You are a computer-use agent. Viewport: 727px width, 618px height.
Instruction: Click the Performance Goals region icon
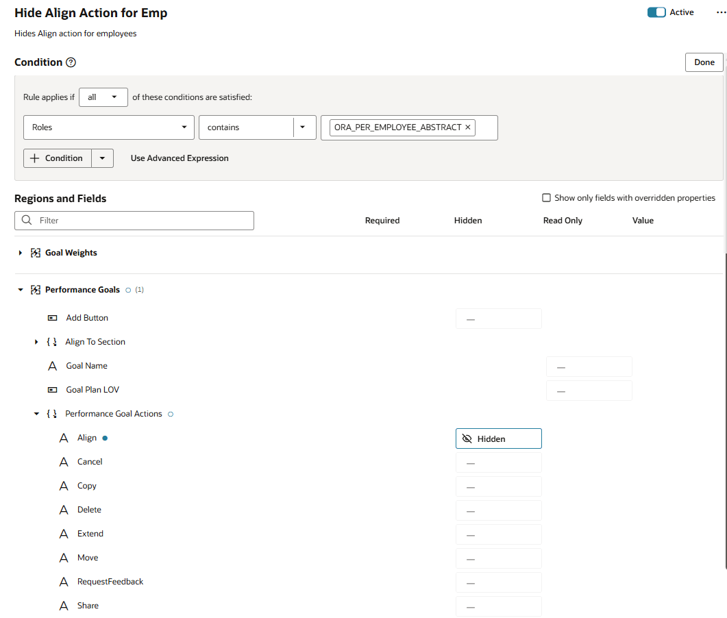coord(35,289)
